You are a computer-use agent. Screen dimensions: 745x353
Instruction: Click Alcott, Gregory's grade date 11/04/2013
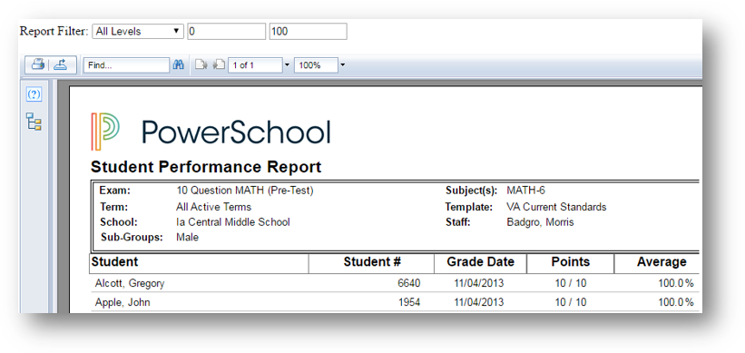(x=478, y=284)
